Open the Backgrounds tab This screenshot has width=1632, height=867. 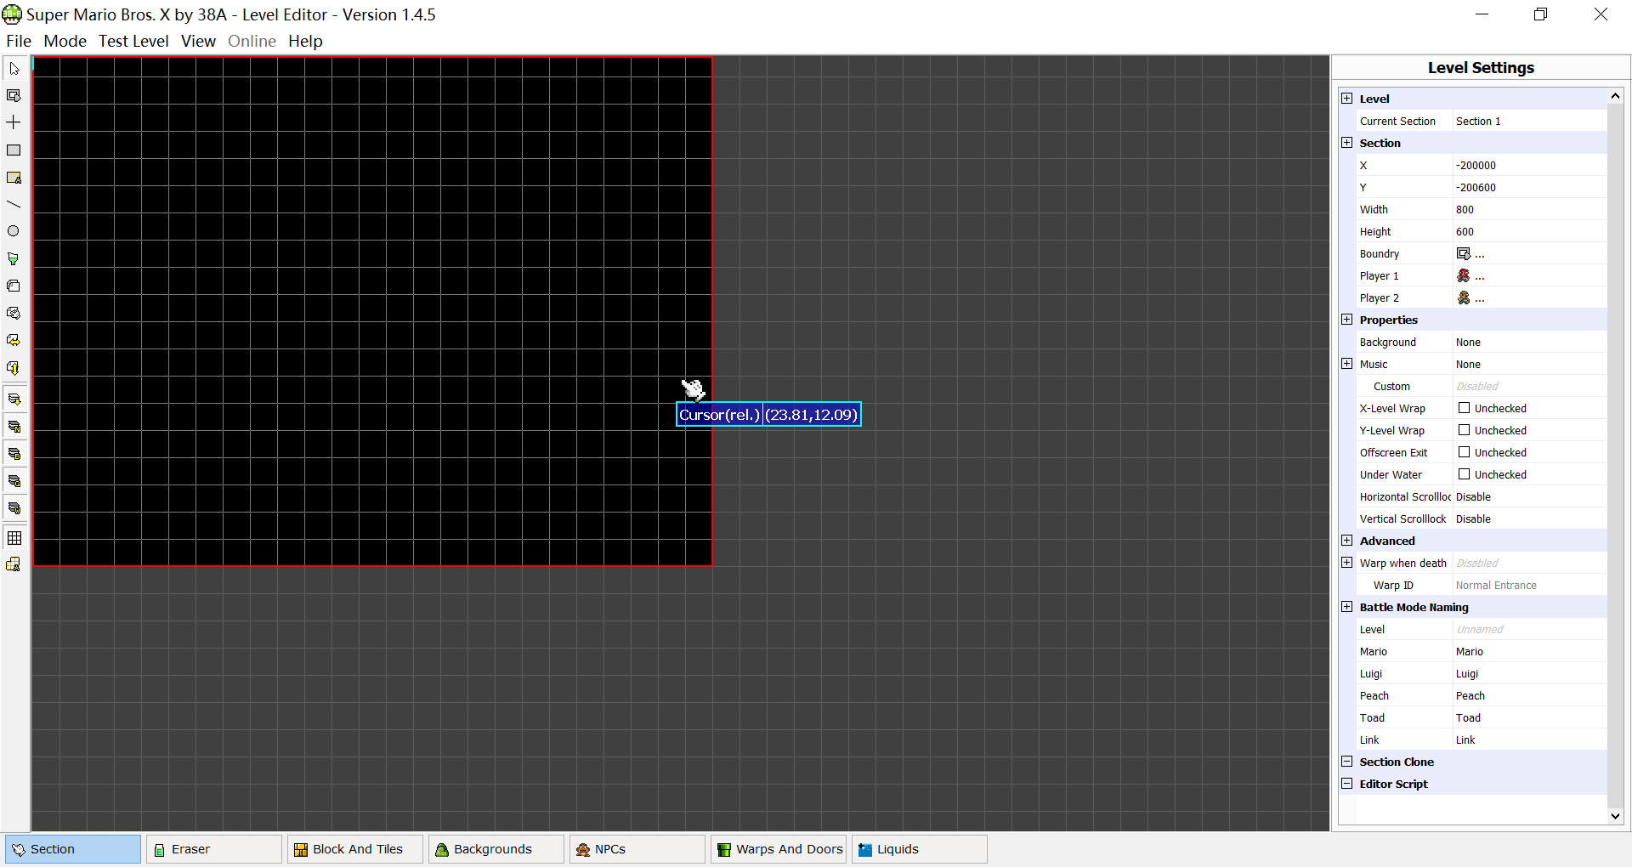click(x=496, y=849)
